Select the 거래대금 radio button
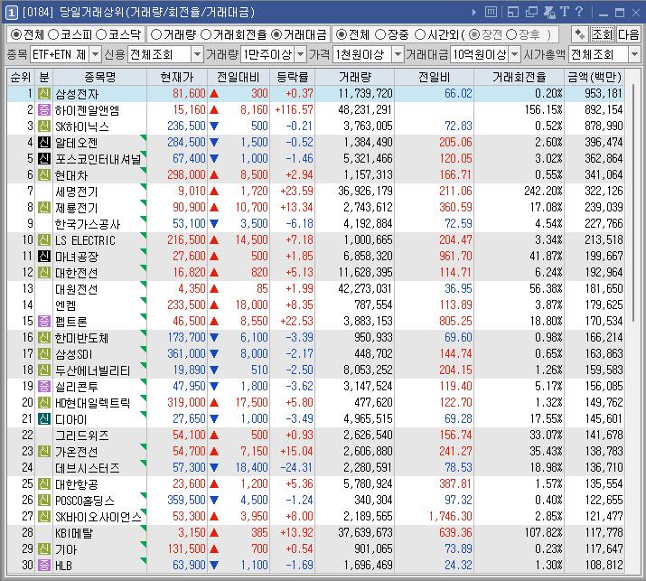The image size is (646, 581). point(276,34)
